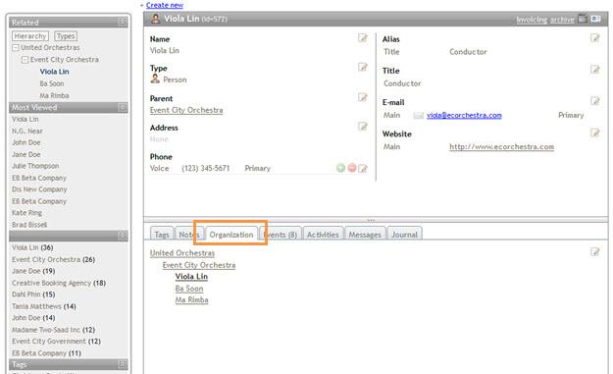
Task: Collapse the Related panel
Action: (123, 22)
